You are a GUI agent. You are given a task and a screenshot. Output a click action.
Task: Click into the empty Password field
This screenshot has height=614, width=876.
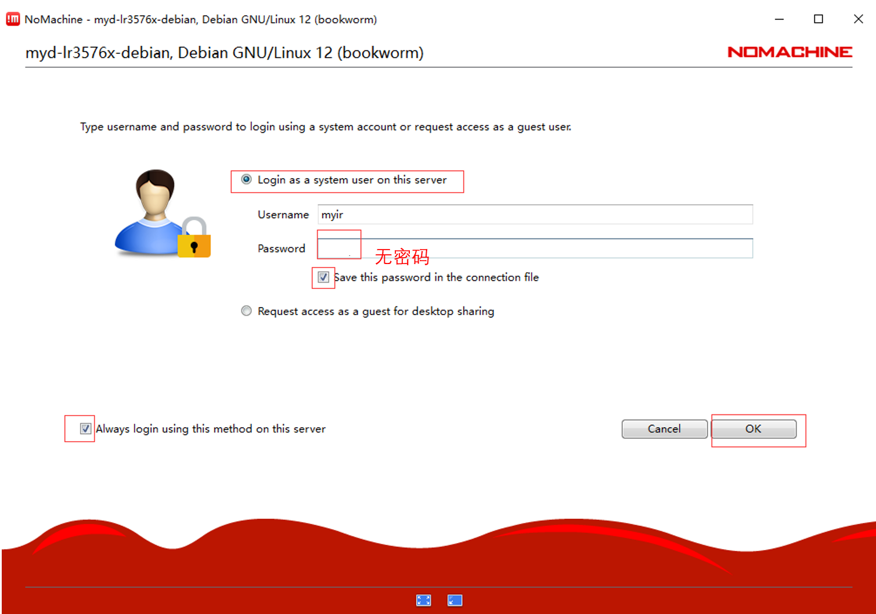click(x=534, y=248)
